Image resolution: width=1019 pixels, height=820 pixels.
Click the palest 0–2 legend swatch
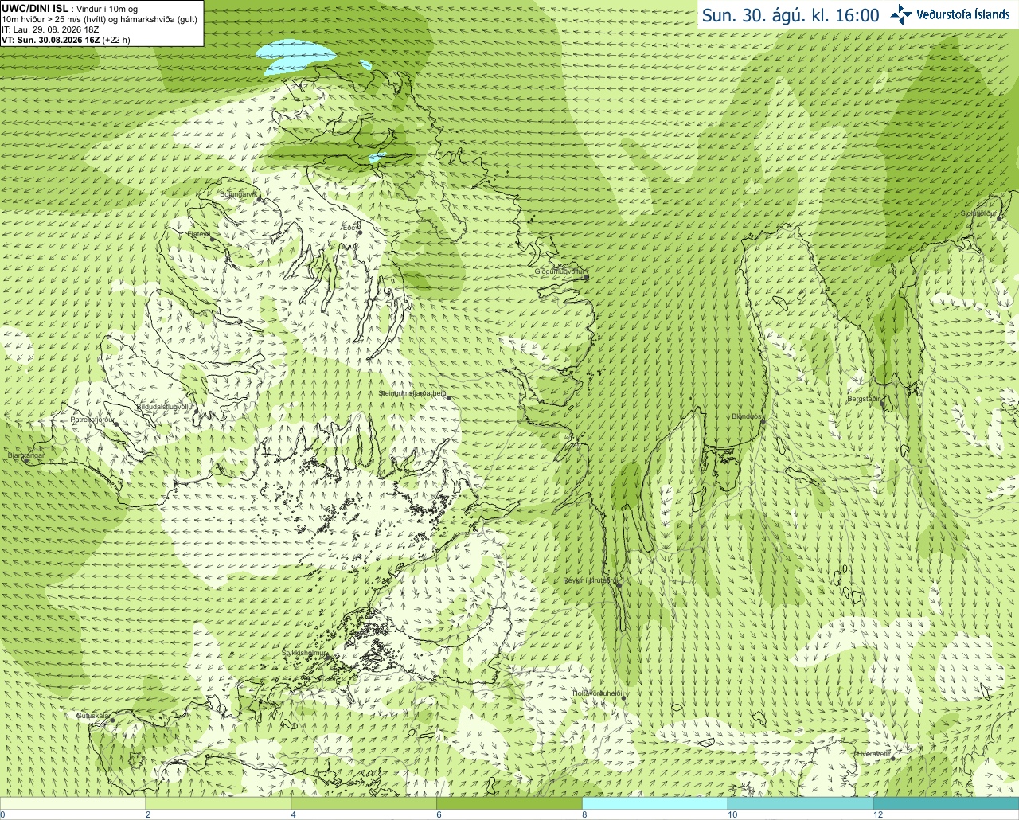pos(73,803)
